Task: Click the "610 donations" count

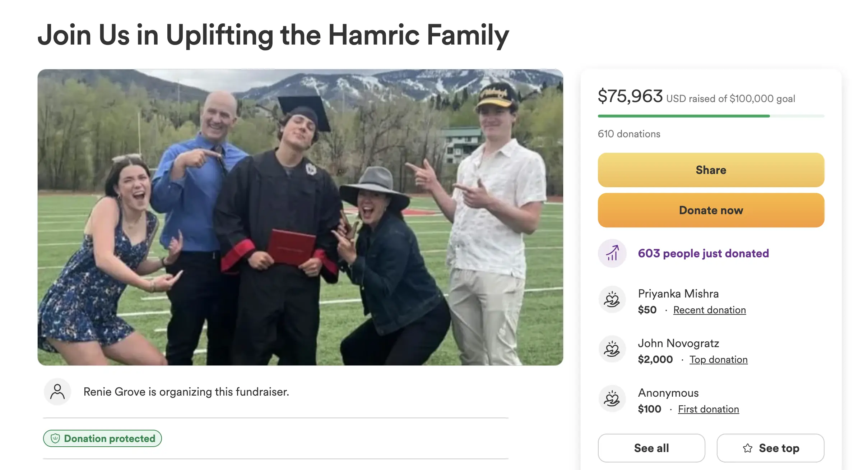Action: [629, 134]
